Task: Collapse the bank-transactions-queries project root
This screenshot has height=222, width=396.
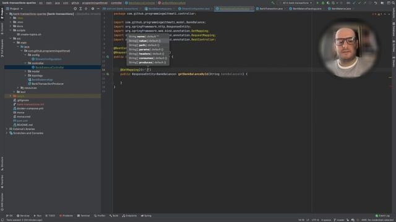Action: (x=7, y=14)
